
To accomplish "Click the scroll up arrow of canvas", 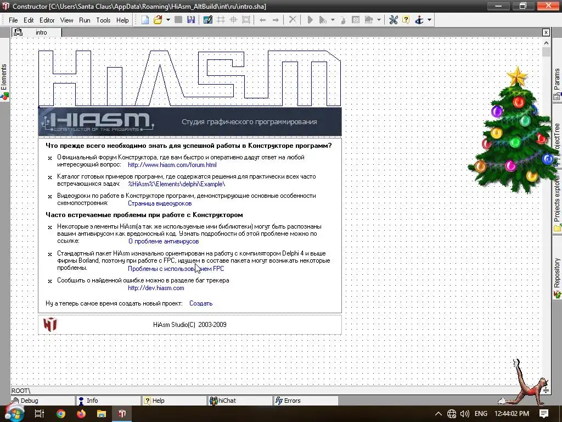I will (x=546, y=43).
